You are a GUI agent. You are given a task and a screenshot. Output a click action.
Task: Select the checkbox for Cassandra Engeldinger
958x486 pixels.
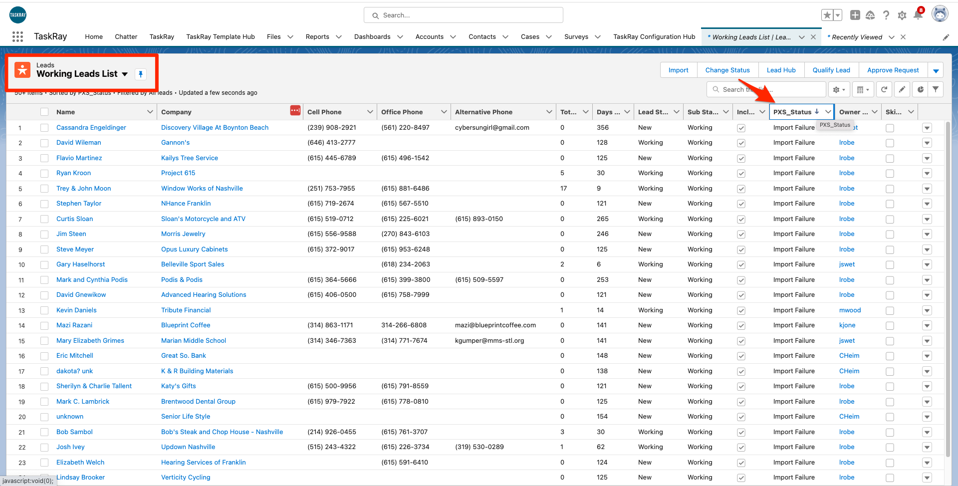point(44,128)
